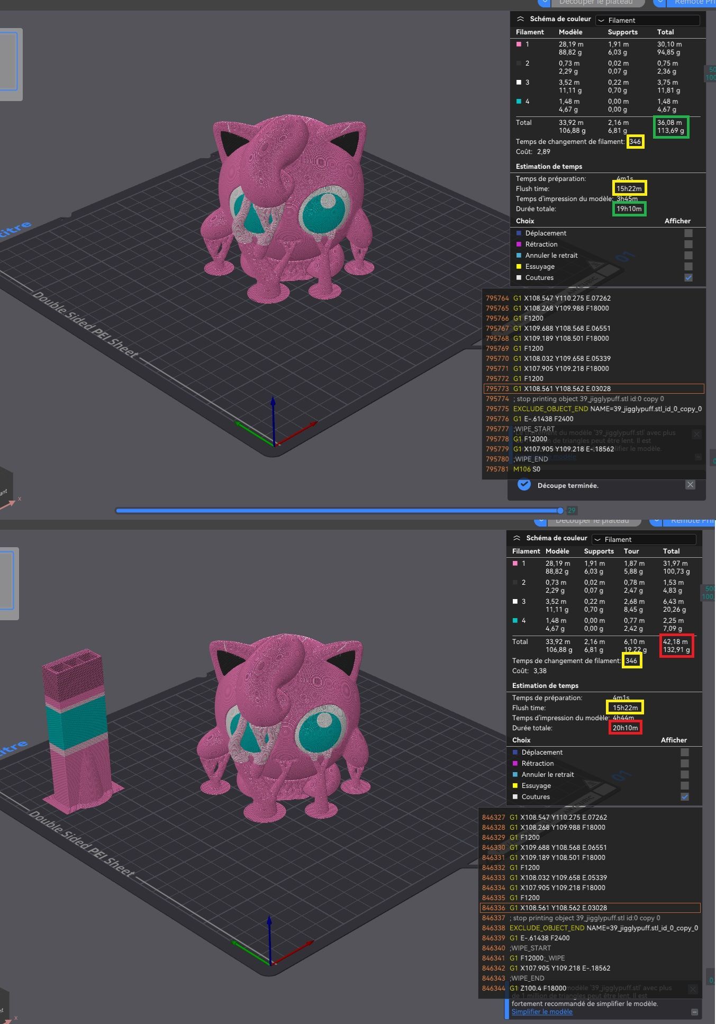The height and width of the screenshot is (1024, 716).
Task: Click white filament 3 swatch beside 3,75 m total
Action: click(x=519, y=83)
